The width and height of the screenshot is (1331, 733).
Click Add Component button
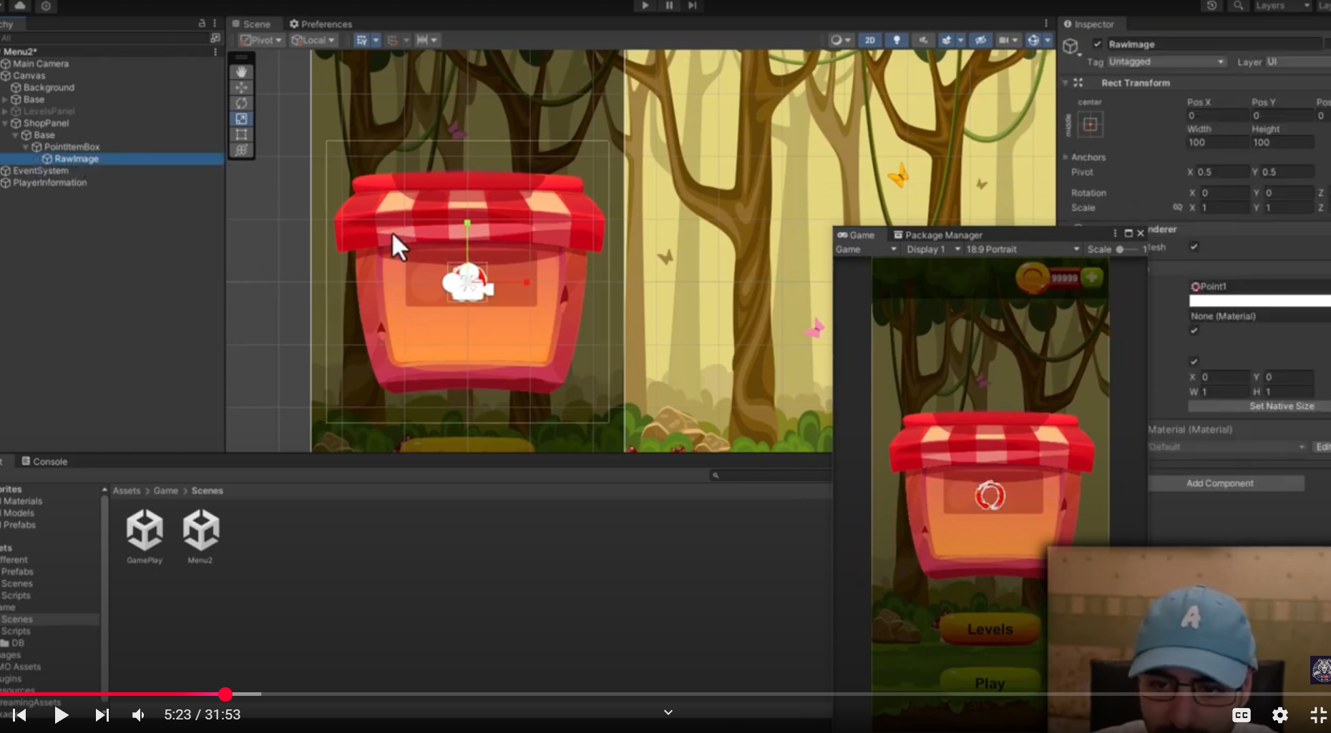point(1226,483)
